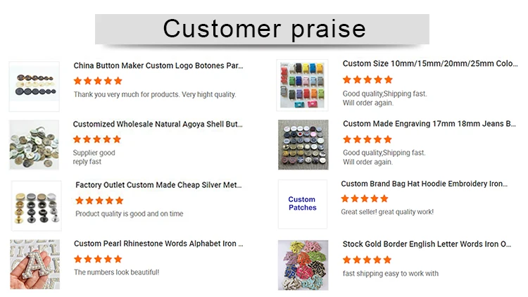Click Custom Size 10mm/15mm/20mm/25mm product title
Screen dimensions: 528x297
point(429,63)
